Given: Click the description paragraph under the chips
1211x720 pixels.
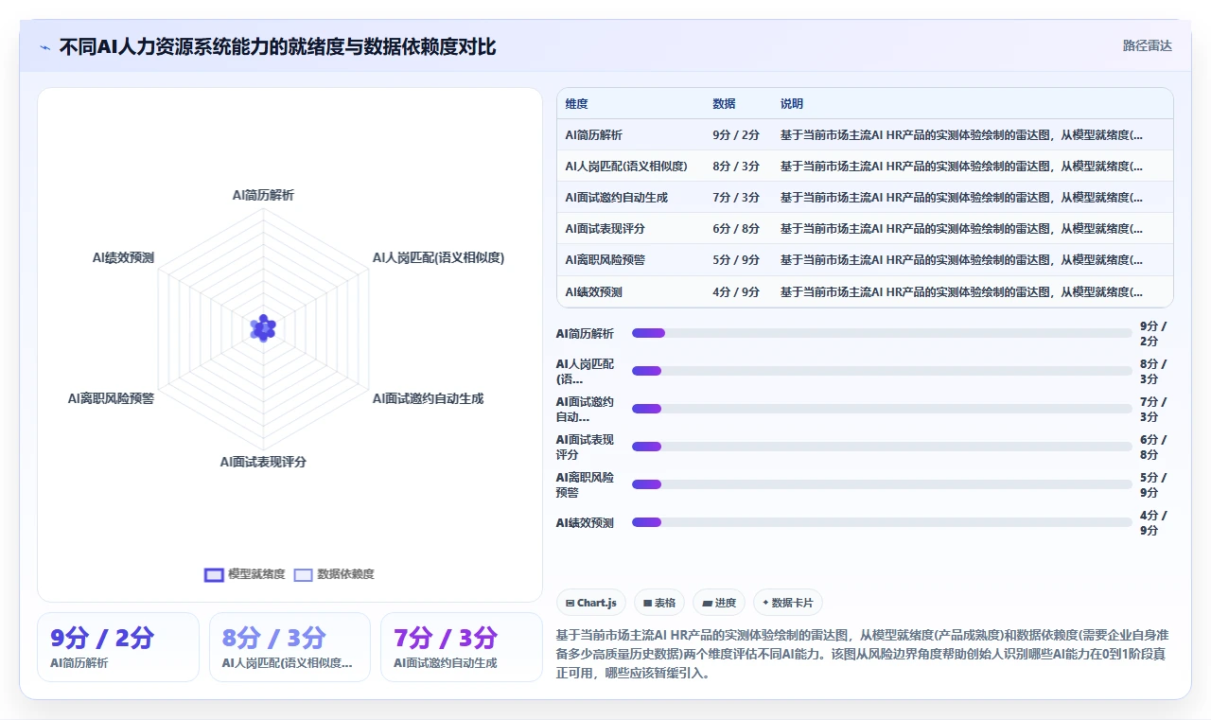Looking at the screenshot, I should click(865, 655).
